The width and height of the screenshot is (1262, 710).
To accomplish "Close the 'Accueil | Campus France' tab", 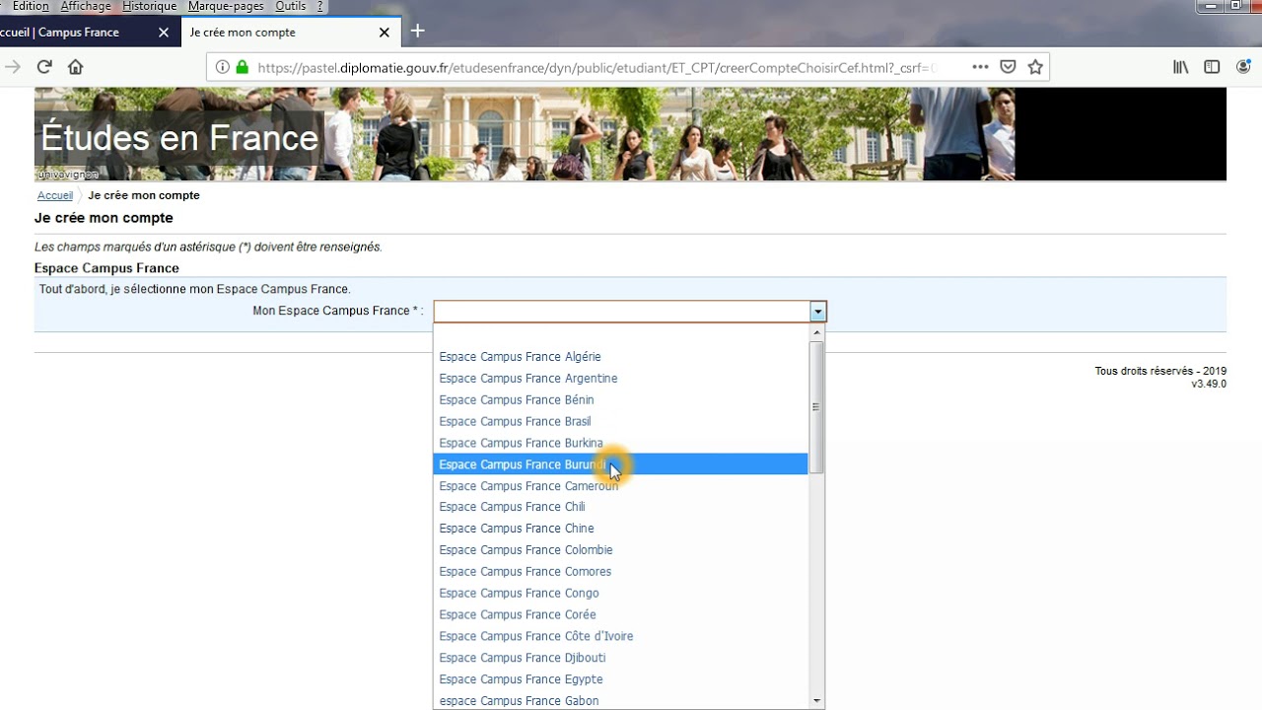I will pyautogui.click(x=164, y=33).
